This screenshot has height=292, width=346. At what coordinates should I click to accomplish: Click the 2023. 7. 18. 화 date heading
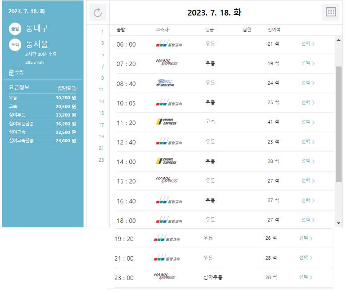214,12
